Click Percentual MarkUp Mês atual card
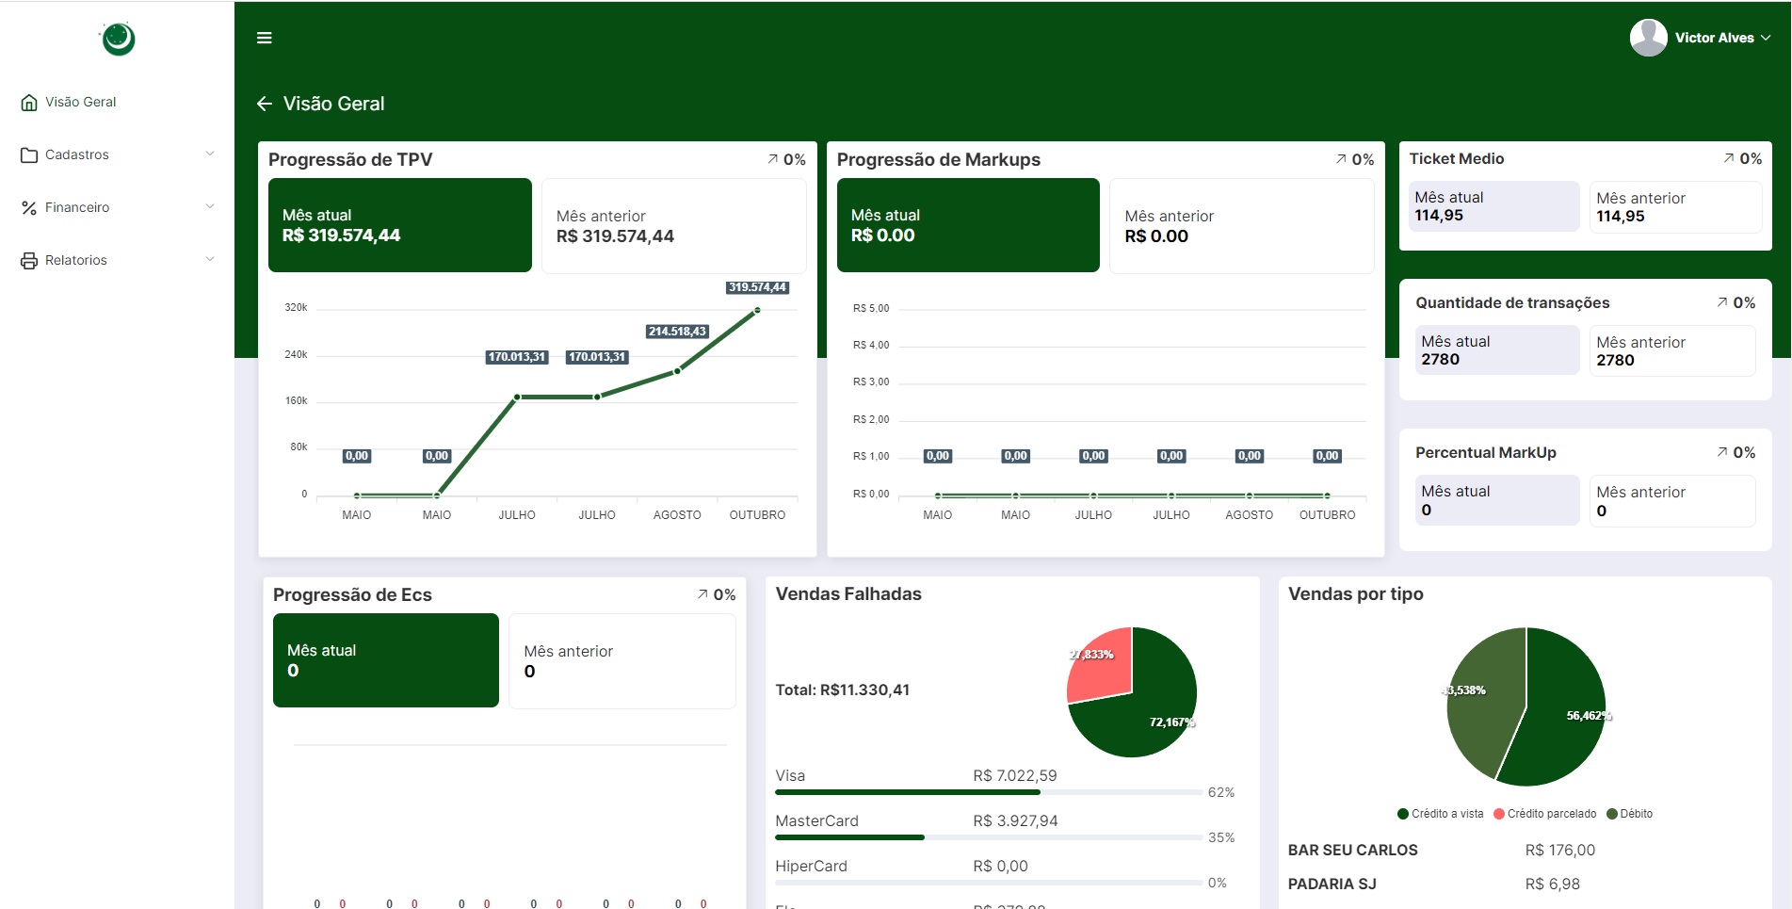1792x909 pixels. pos(1497,500)
